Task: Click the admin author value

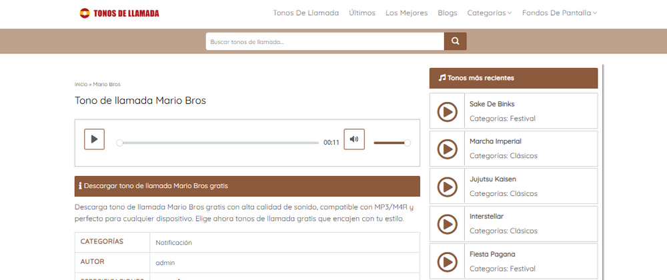Action: tap(165, 263)
